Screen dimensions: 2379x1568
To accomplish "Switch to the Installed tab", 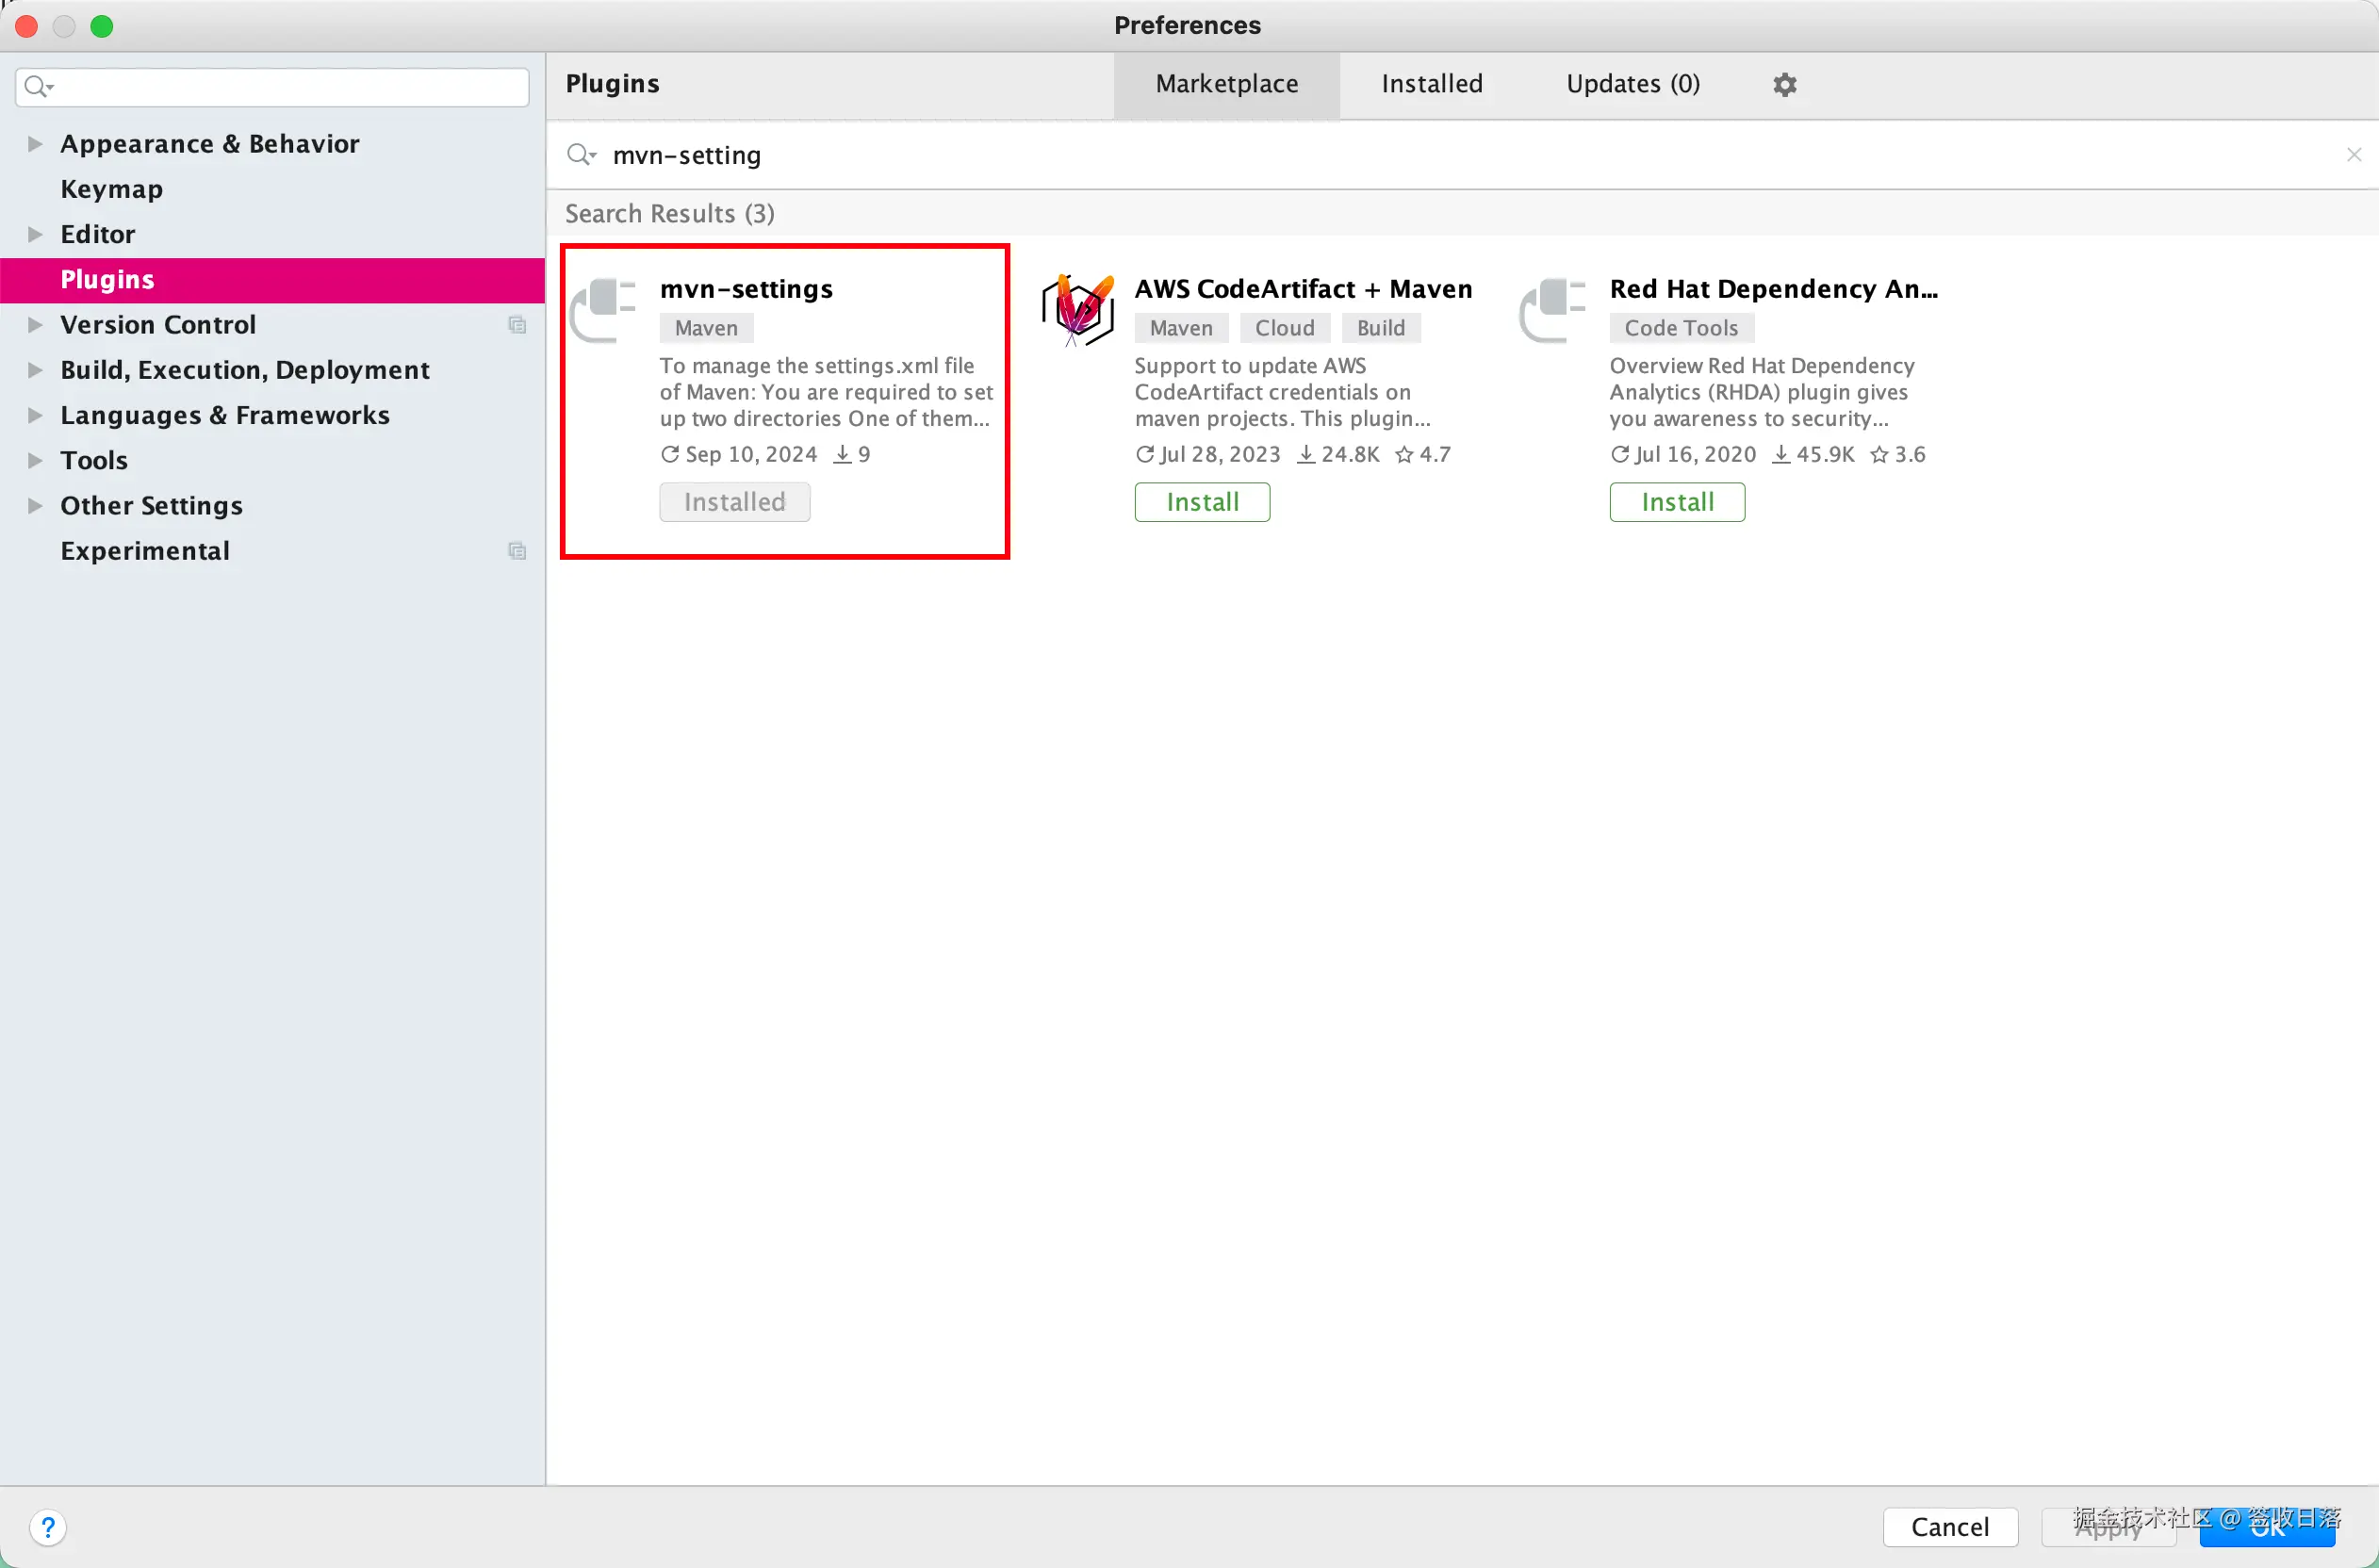I will [x=1431, y=84].
